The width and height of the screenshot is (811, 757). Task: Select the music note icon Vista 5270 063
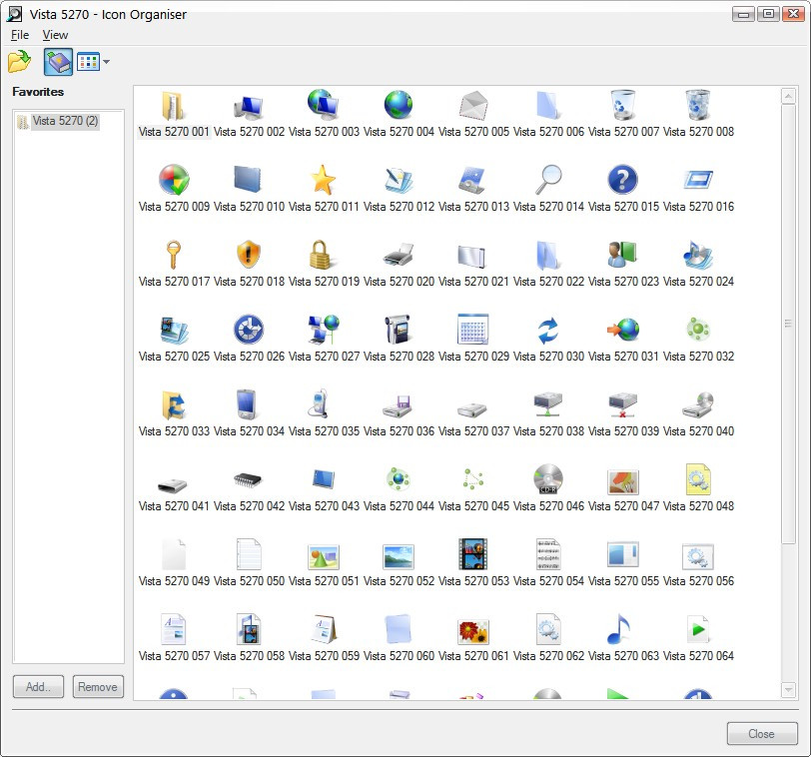click(x=618, y=629)
